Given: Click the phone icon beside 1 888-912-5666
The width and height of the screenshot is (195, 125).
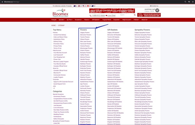Looking at the screenshot, I should (91, 16).
